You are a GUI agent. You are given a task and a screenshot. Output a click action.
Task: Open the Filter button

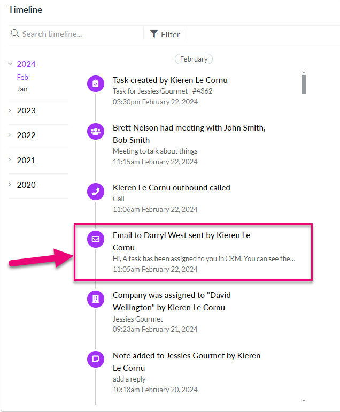(x=165, y=34)
